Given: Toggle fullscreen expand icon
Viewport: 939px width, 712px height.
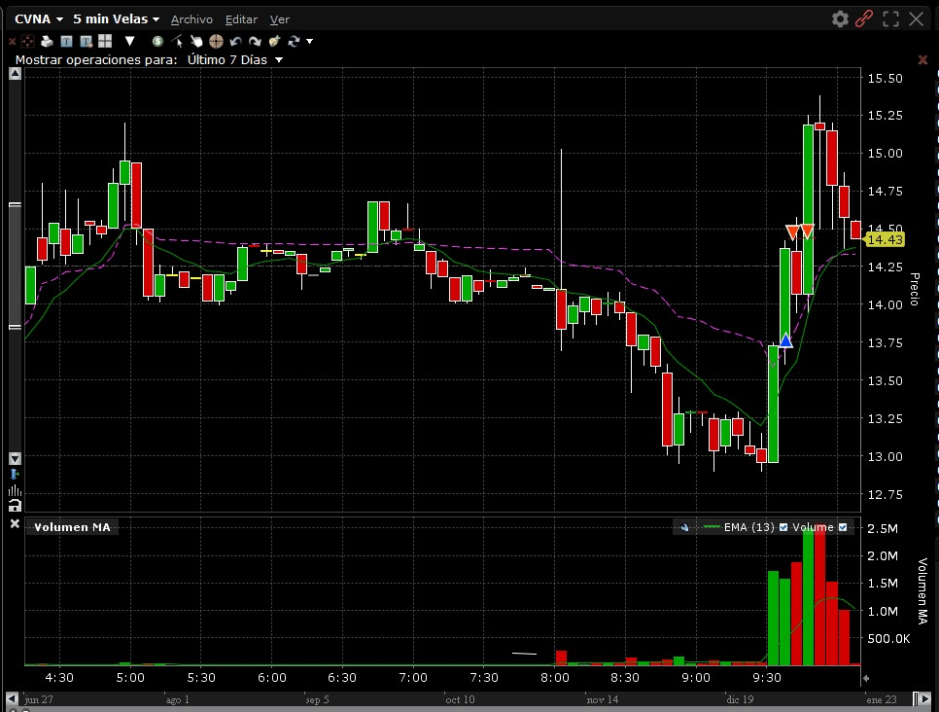Looking at the screenshot, I should 890,19.
